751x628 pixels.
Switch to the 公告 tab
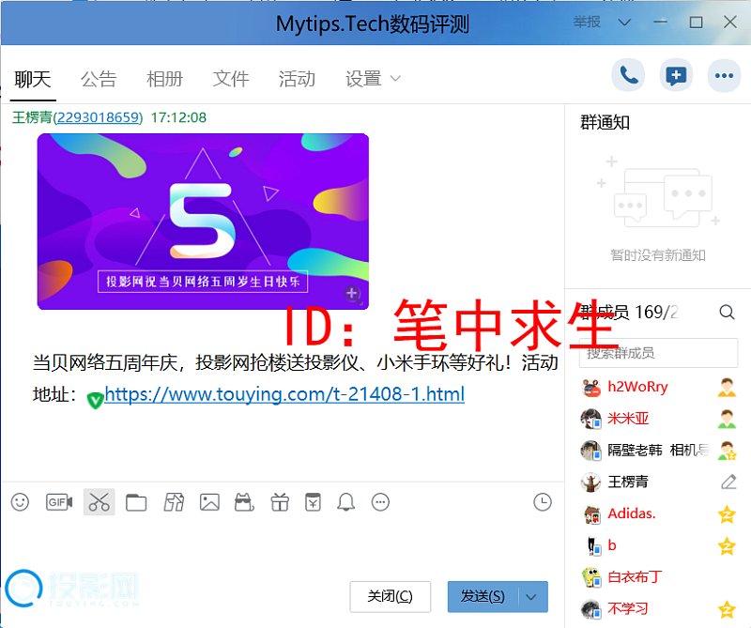pos(99,79)
